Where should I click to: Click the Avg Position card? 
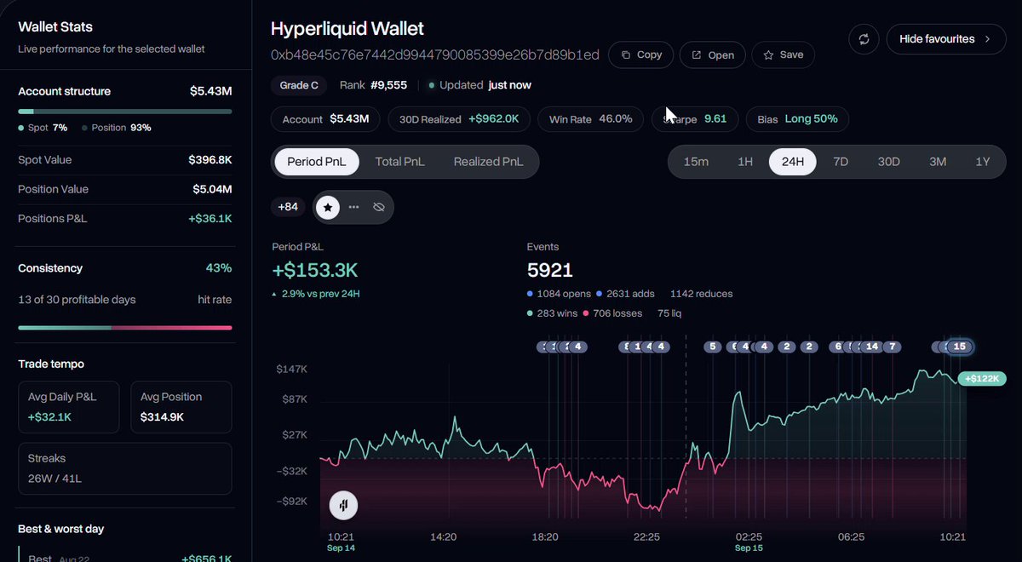181,407
